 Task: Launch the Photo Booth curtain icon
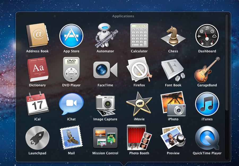[x=139, y=138]
